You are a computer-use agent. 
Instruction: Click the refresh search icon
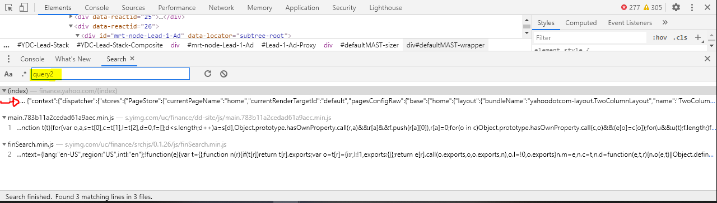[207, 74]
